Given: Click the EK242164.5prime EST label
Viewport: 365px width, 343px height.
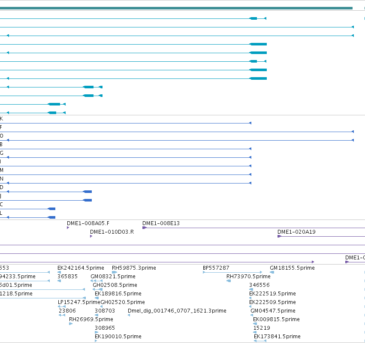Looking at the screenshot, I should tap(81, 268).
